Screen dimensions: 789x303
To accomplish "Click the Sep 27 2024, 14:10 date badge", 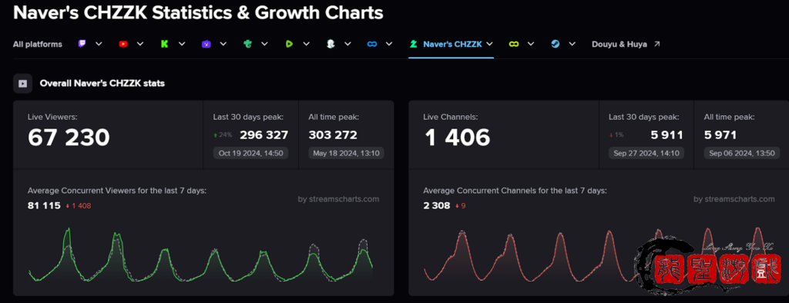I will [646, 153].
